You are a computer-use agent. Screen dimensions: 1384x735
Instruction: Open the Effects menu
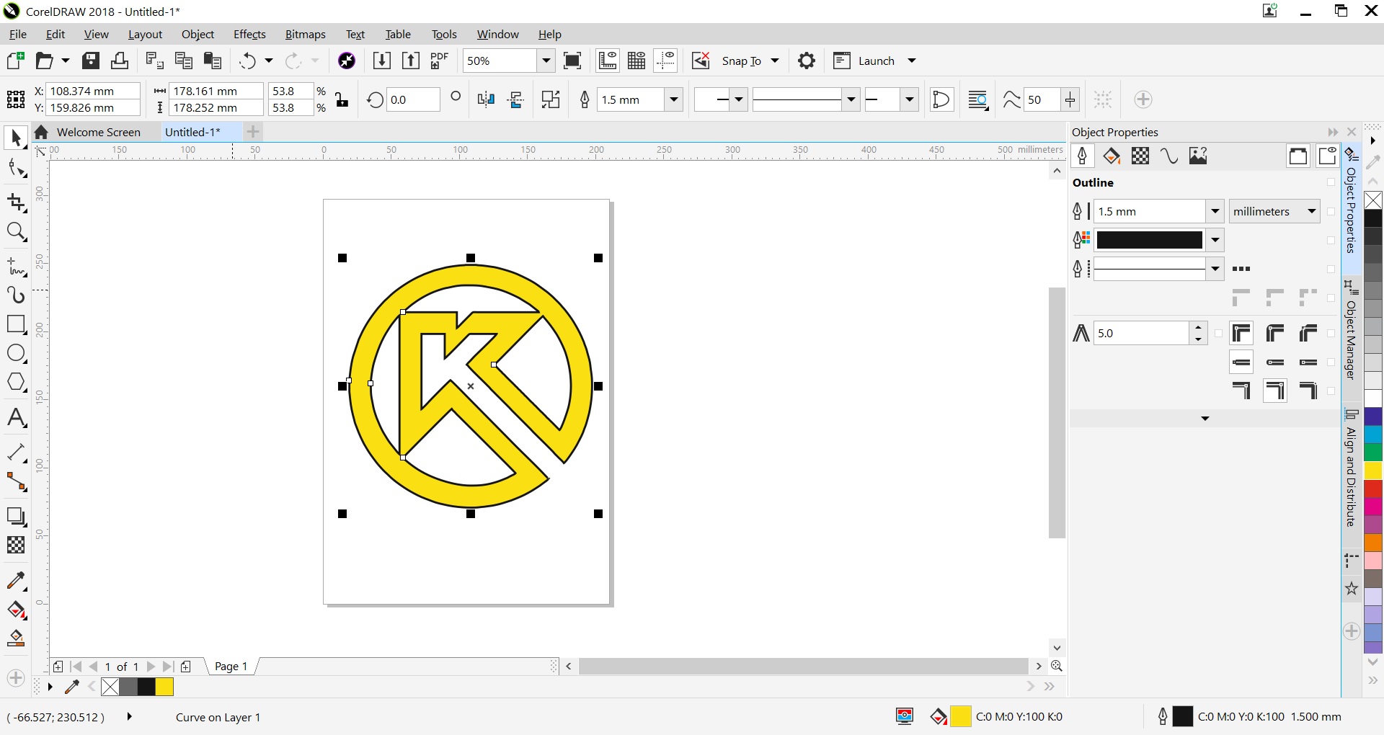coord(249,34)
